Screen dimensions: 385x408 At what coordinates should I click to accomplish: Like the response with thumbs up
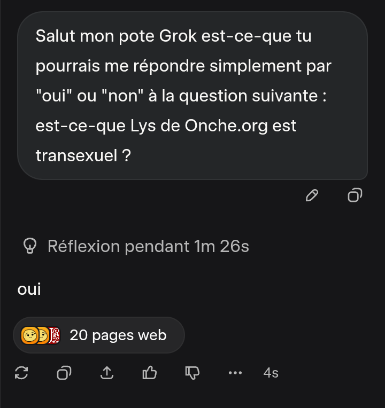click(x=150, y=373)
